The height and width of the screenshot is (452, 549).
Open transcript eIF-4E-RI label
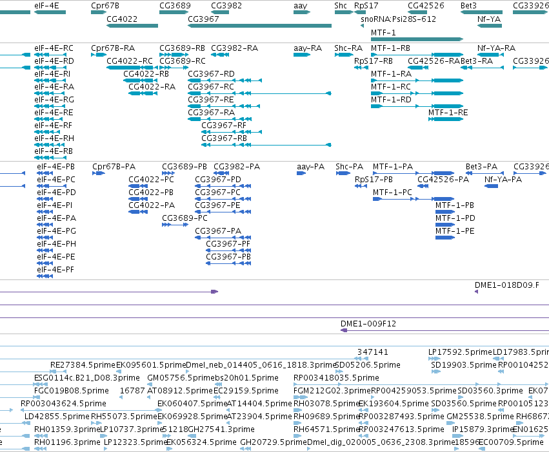(52, 74)
